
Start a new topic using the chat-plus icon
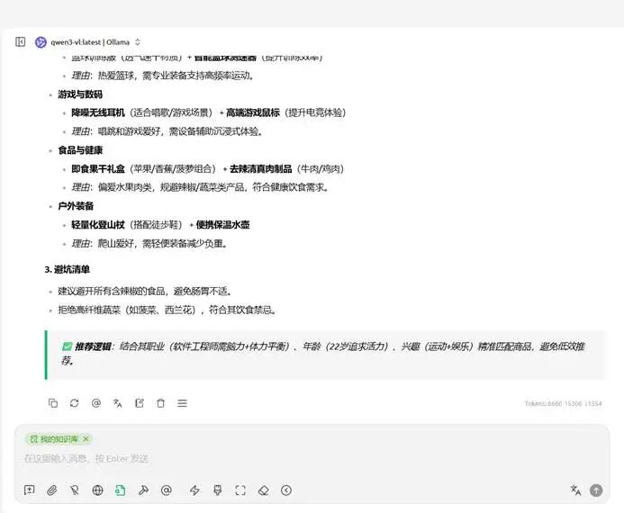[30, 490]
